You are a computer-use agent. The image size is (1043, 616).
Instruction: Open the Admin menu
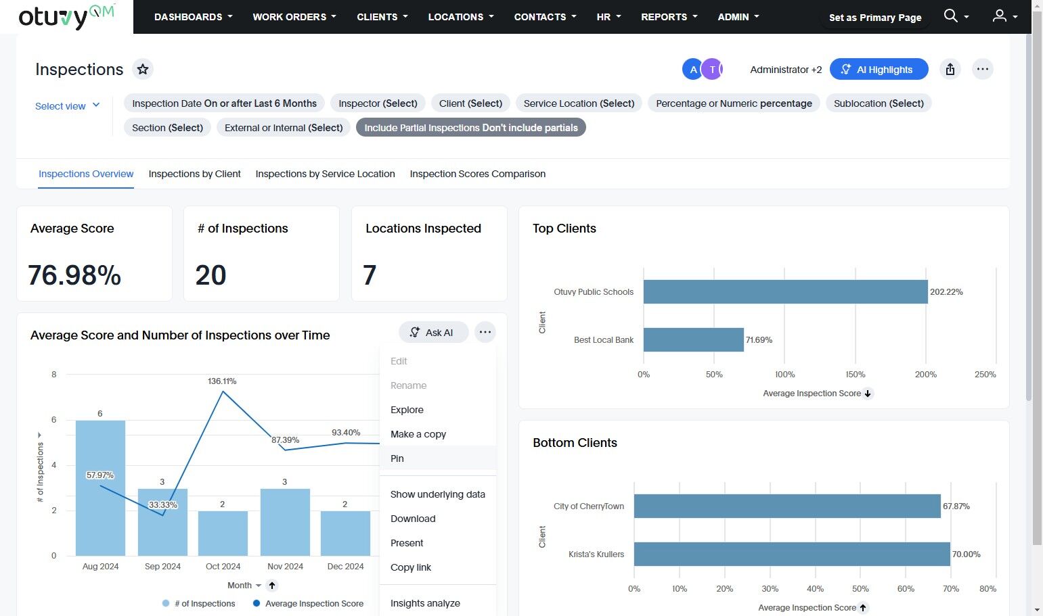click(738, 17)
